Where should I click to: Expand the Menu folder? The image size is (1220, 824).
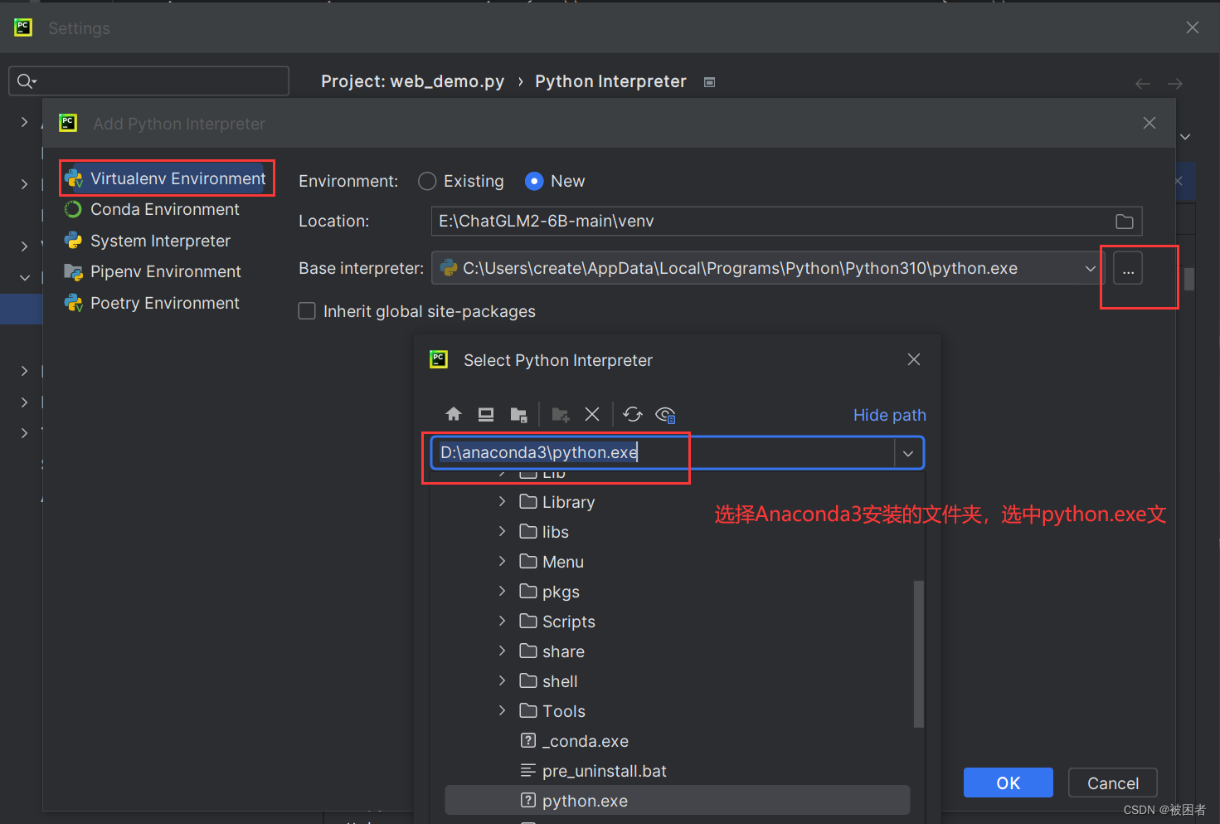[x=502, y=561]
